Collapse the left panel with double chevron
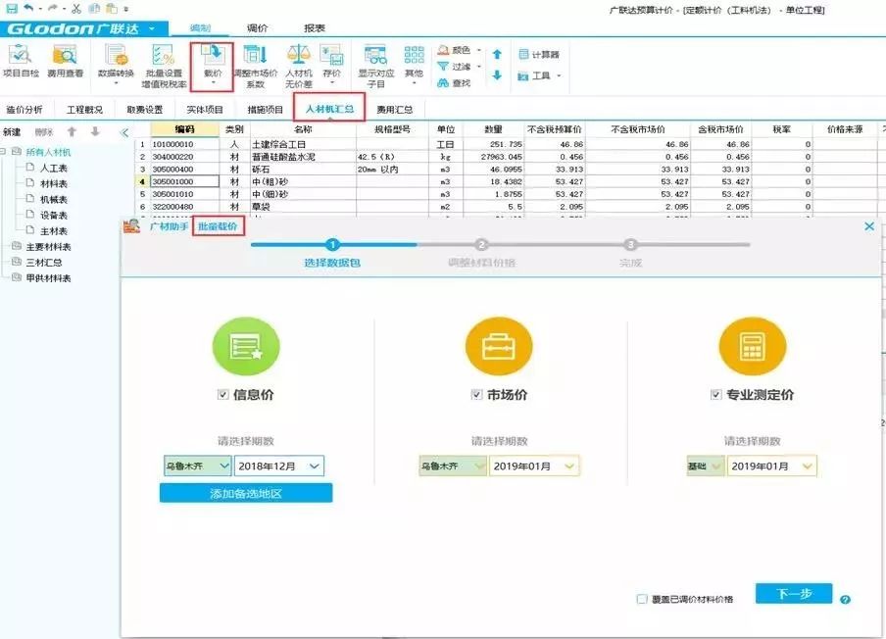Image resolution: width=886 pixels, height=639 pixels. (x=124, y=132)
